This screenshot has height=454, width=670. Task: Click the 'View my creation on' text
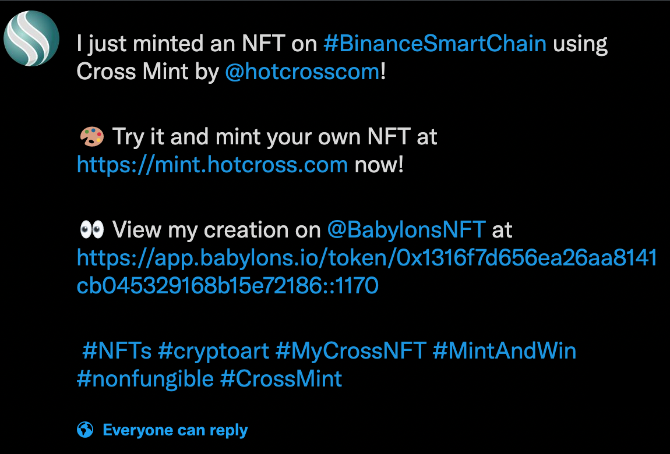pyautogui.click(x=216, y=229)
